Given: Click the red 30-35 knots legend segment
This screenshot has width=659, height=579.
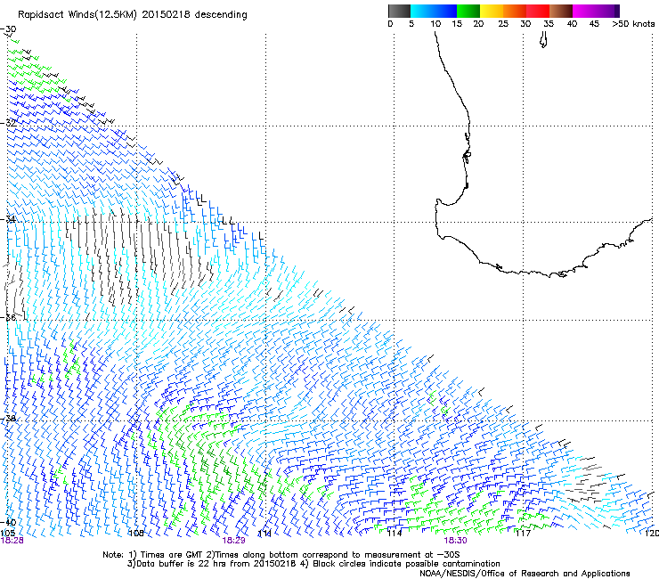Looking at the screenshot, I should tap(538, 11).
